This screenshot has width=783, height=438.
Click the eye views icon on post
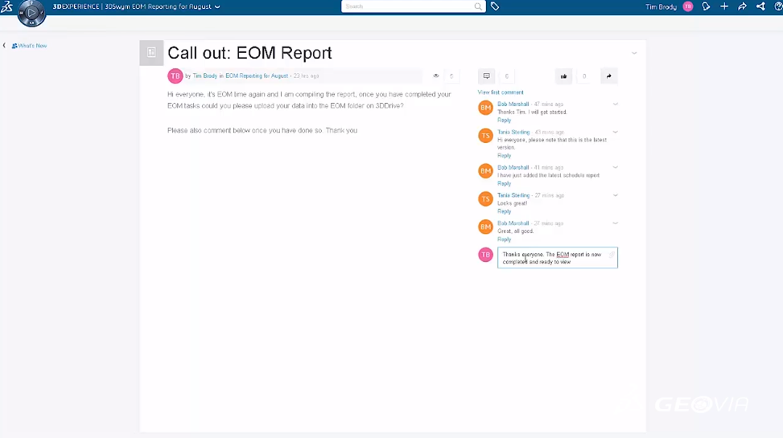point(436,76)
